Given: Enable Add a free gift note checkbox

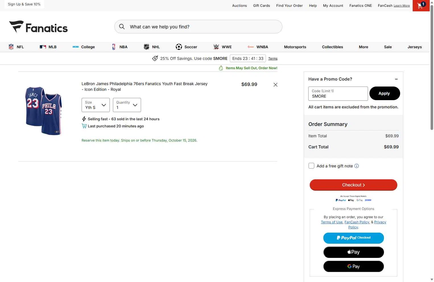Looking at the screenshot, I should (x=311, y=166).
